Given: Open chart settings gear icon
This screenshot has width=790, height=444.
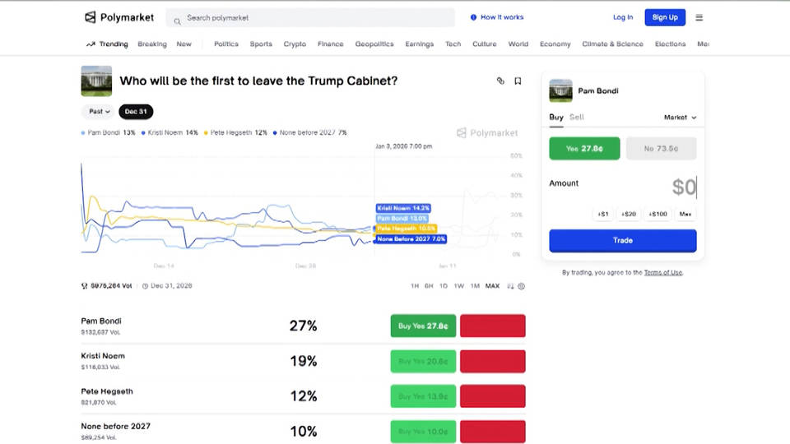Looking at the screenshot, I should 521,286.
